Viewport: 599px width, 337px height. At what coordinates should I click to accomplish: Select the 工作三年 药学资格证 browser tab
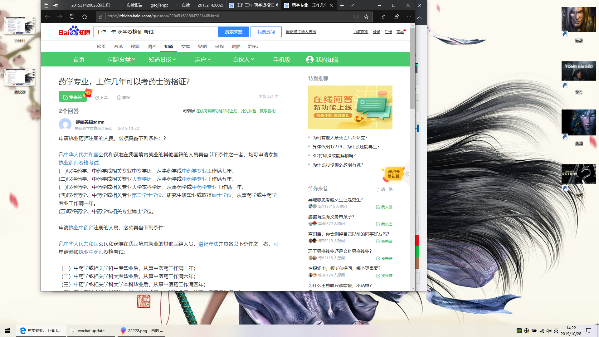click(254, 5)
